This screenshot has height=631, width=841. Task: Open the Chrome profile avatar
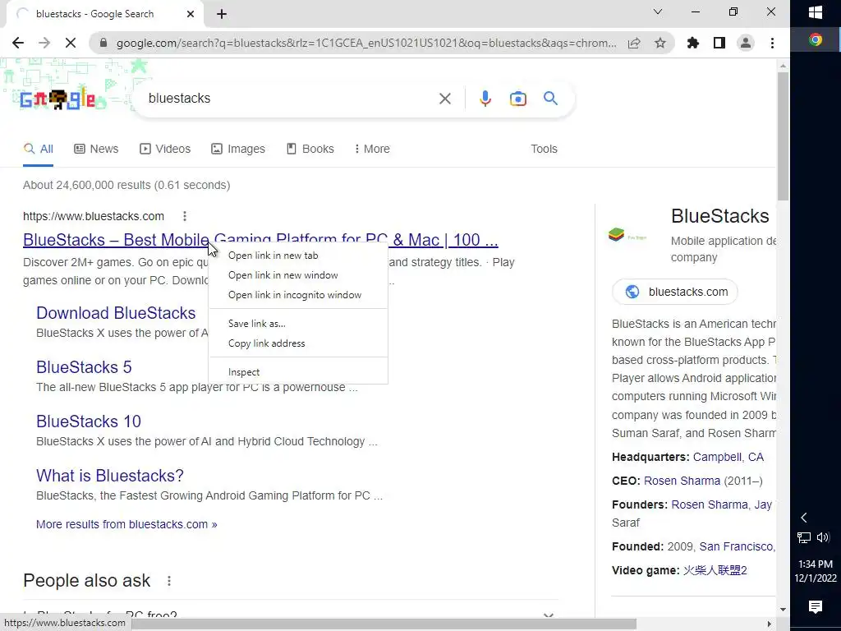click(x=746, y=43)
